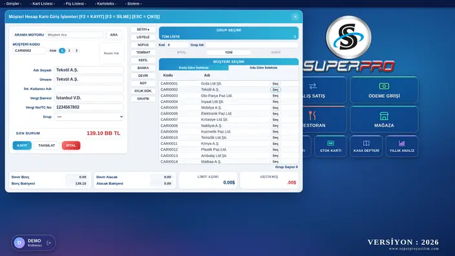Select the İnşaat Ltd.Şti. row text

(213, 102)
